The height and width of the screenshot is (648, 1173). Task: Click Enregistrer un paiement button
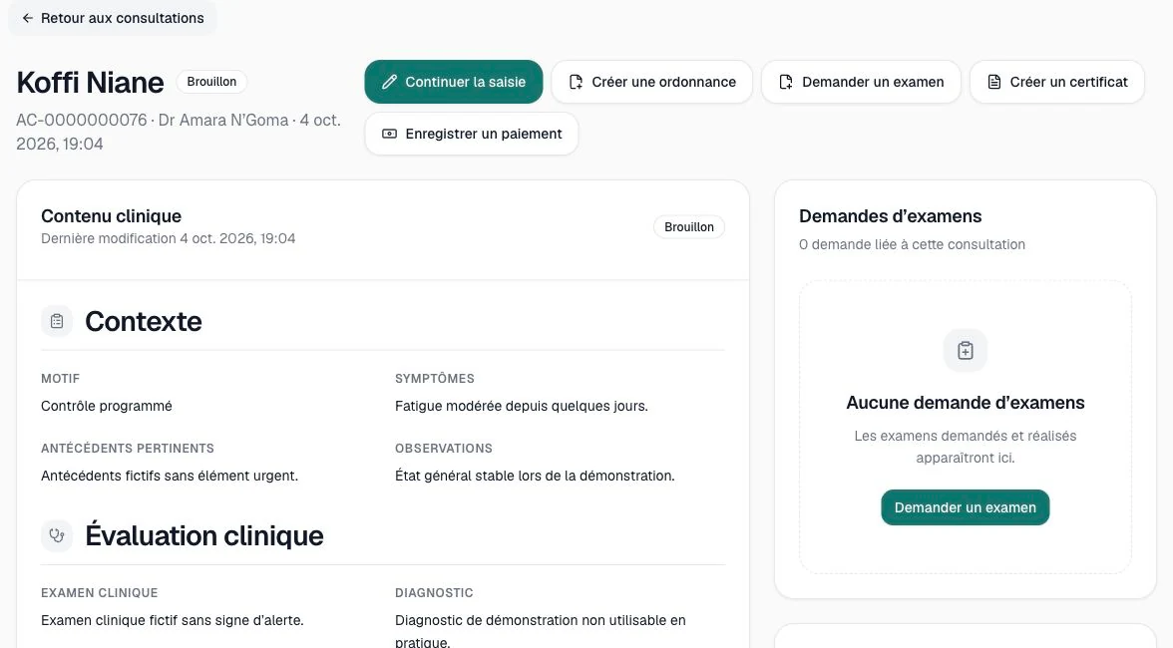click(471, 134)
